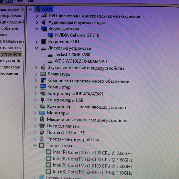Click the Компьютер monitor icon
Image resolution: width=179 pixels, height=179 pixels.
(x=43, y=87)
